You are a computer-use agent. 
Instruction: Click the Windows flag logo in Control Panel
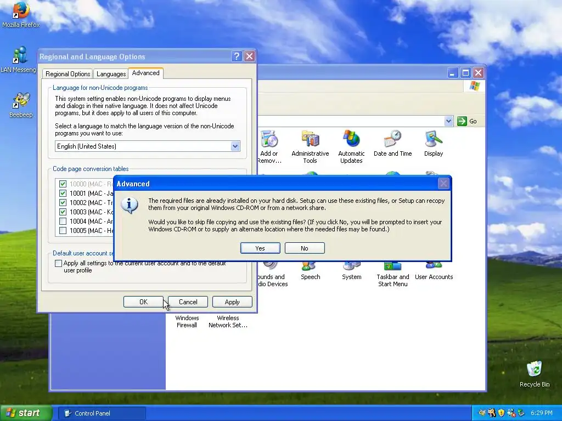click(x=474, y=86)
